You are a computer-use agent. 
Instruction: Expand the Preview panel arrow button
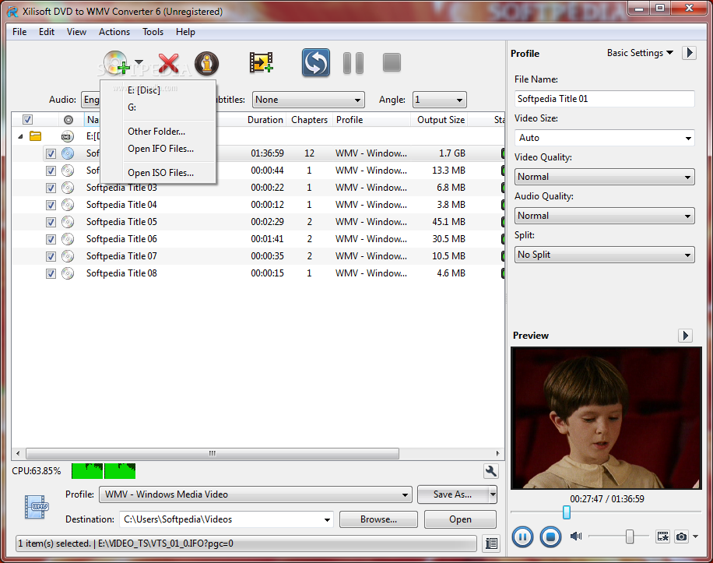coord(685,336)
